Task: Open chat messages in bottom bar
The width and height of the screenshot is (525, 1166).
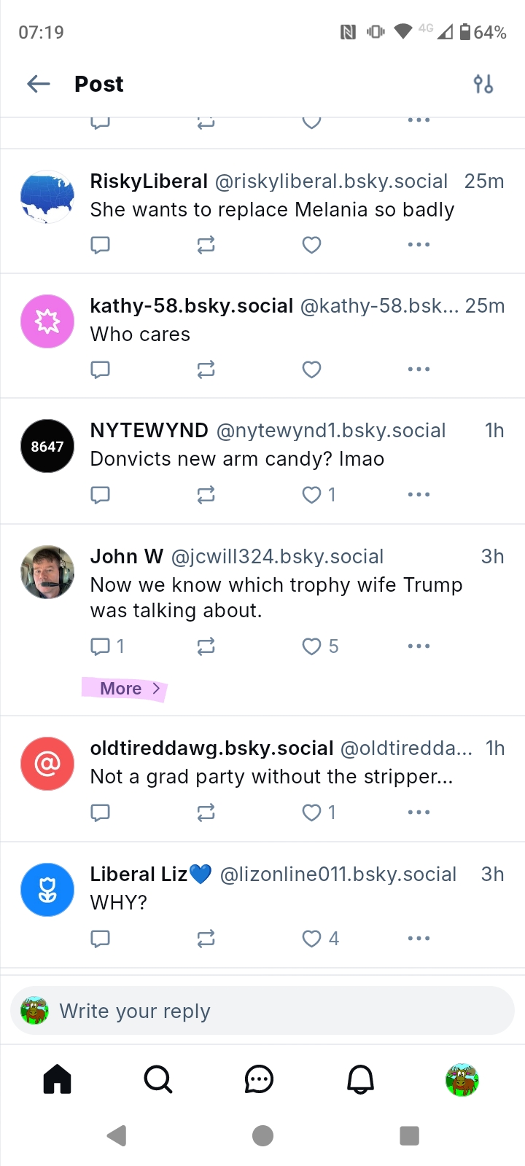Action: pyautogui.click(x=259, y=1079)
